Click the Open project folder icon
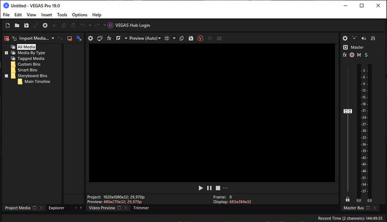Viewport: 387px width, 222px height. tap(17, 25)
